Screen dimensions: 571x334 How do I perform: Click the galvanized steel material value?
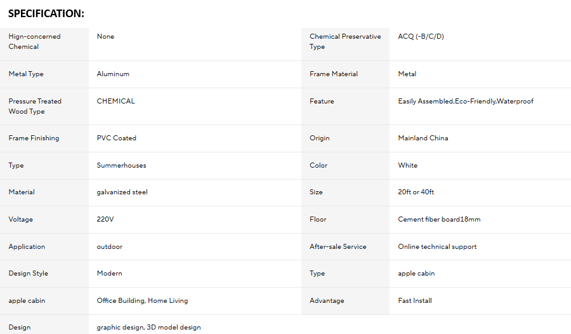[x=122, y=192]
